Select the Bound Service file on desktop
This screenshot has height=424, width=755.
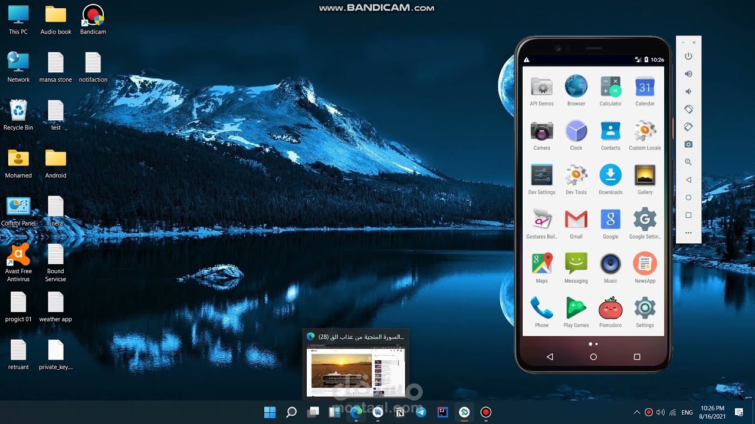point(55,262)
